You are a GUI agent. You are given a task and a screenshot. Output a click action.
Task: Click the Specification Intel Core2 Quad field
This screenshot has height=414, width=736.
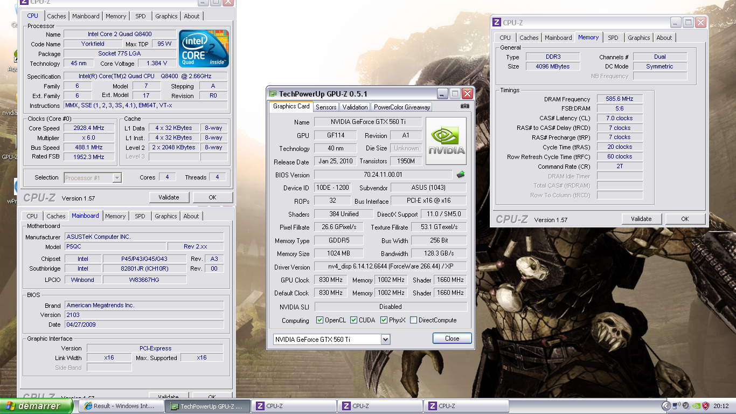(x=145, y=77)
